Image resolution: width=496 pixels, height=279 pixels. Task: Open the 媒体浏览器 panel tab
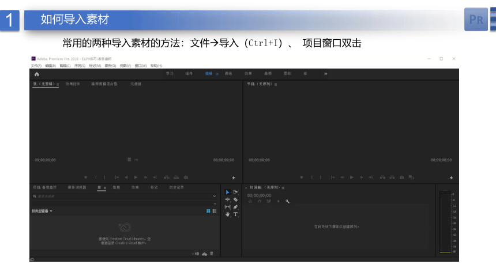coord(77,187)
